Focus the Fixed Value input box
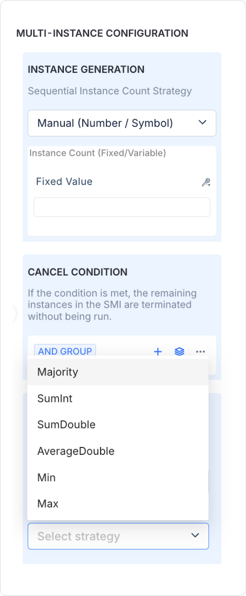 point(122,207)
